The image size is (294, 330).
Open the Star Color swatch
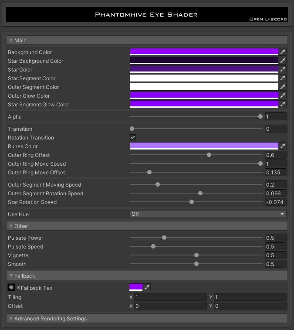pyautogui.click(x=204, y=69)
